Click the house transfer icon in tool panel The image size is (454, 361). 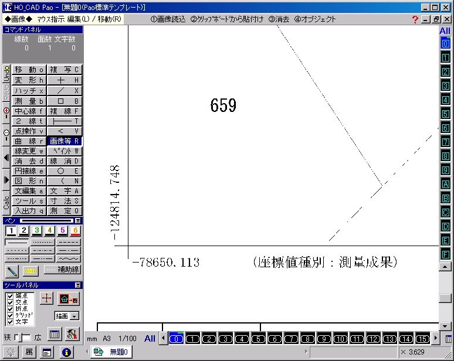click(x=68, y=299)
